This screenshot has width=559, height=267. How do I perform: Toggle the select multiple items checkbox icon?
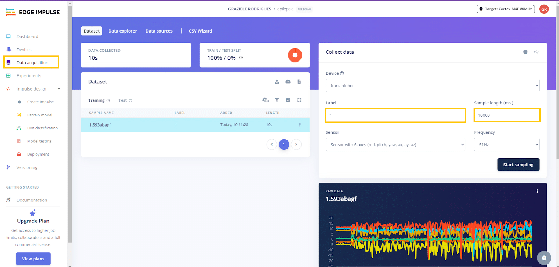click(288, 100)
